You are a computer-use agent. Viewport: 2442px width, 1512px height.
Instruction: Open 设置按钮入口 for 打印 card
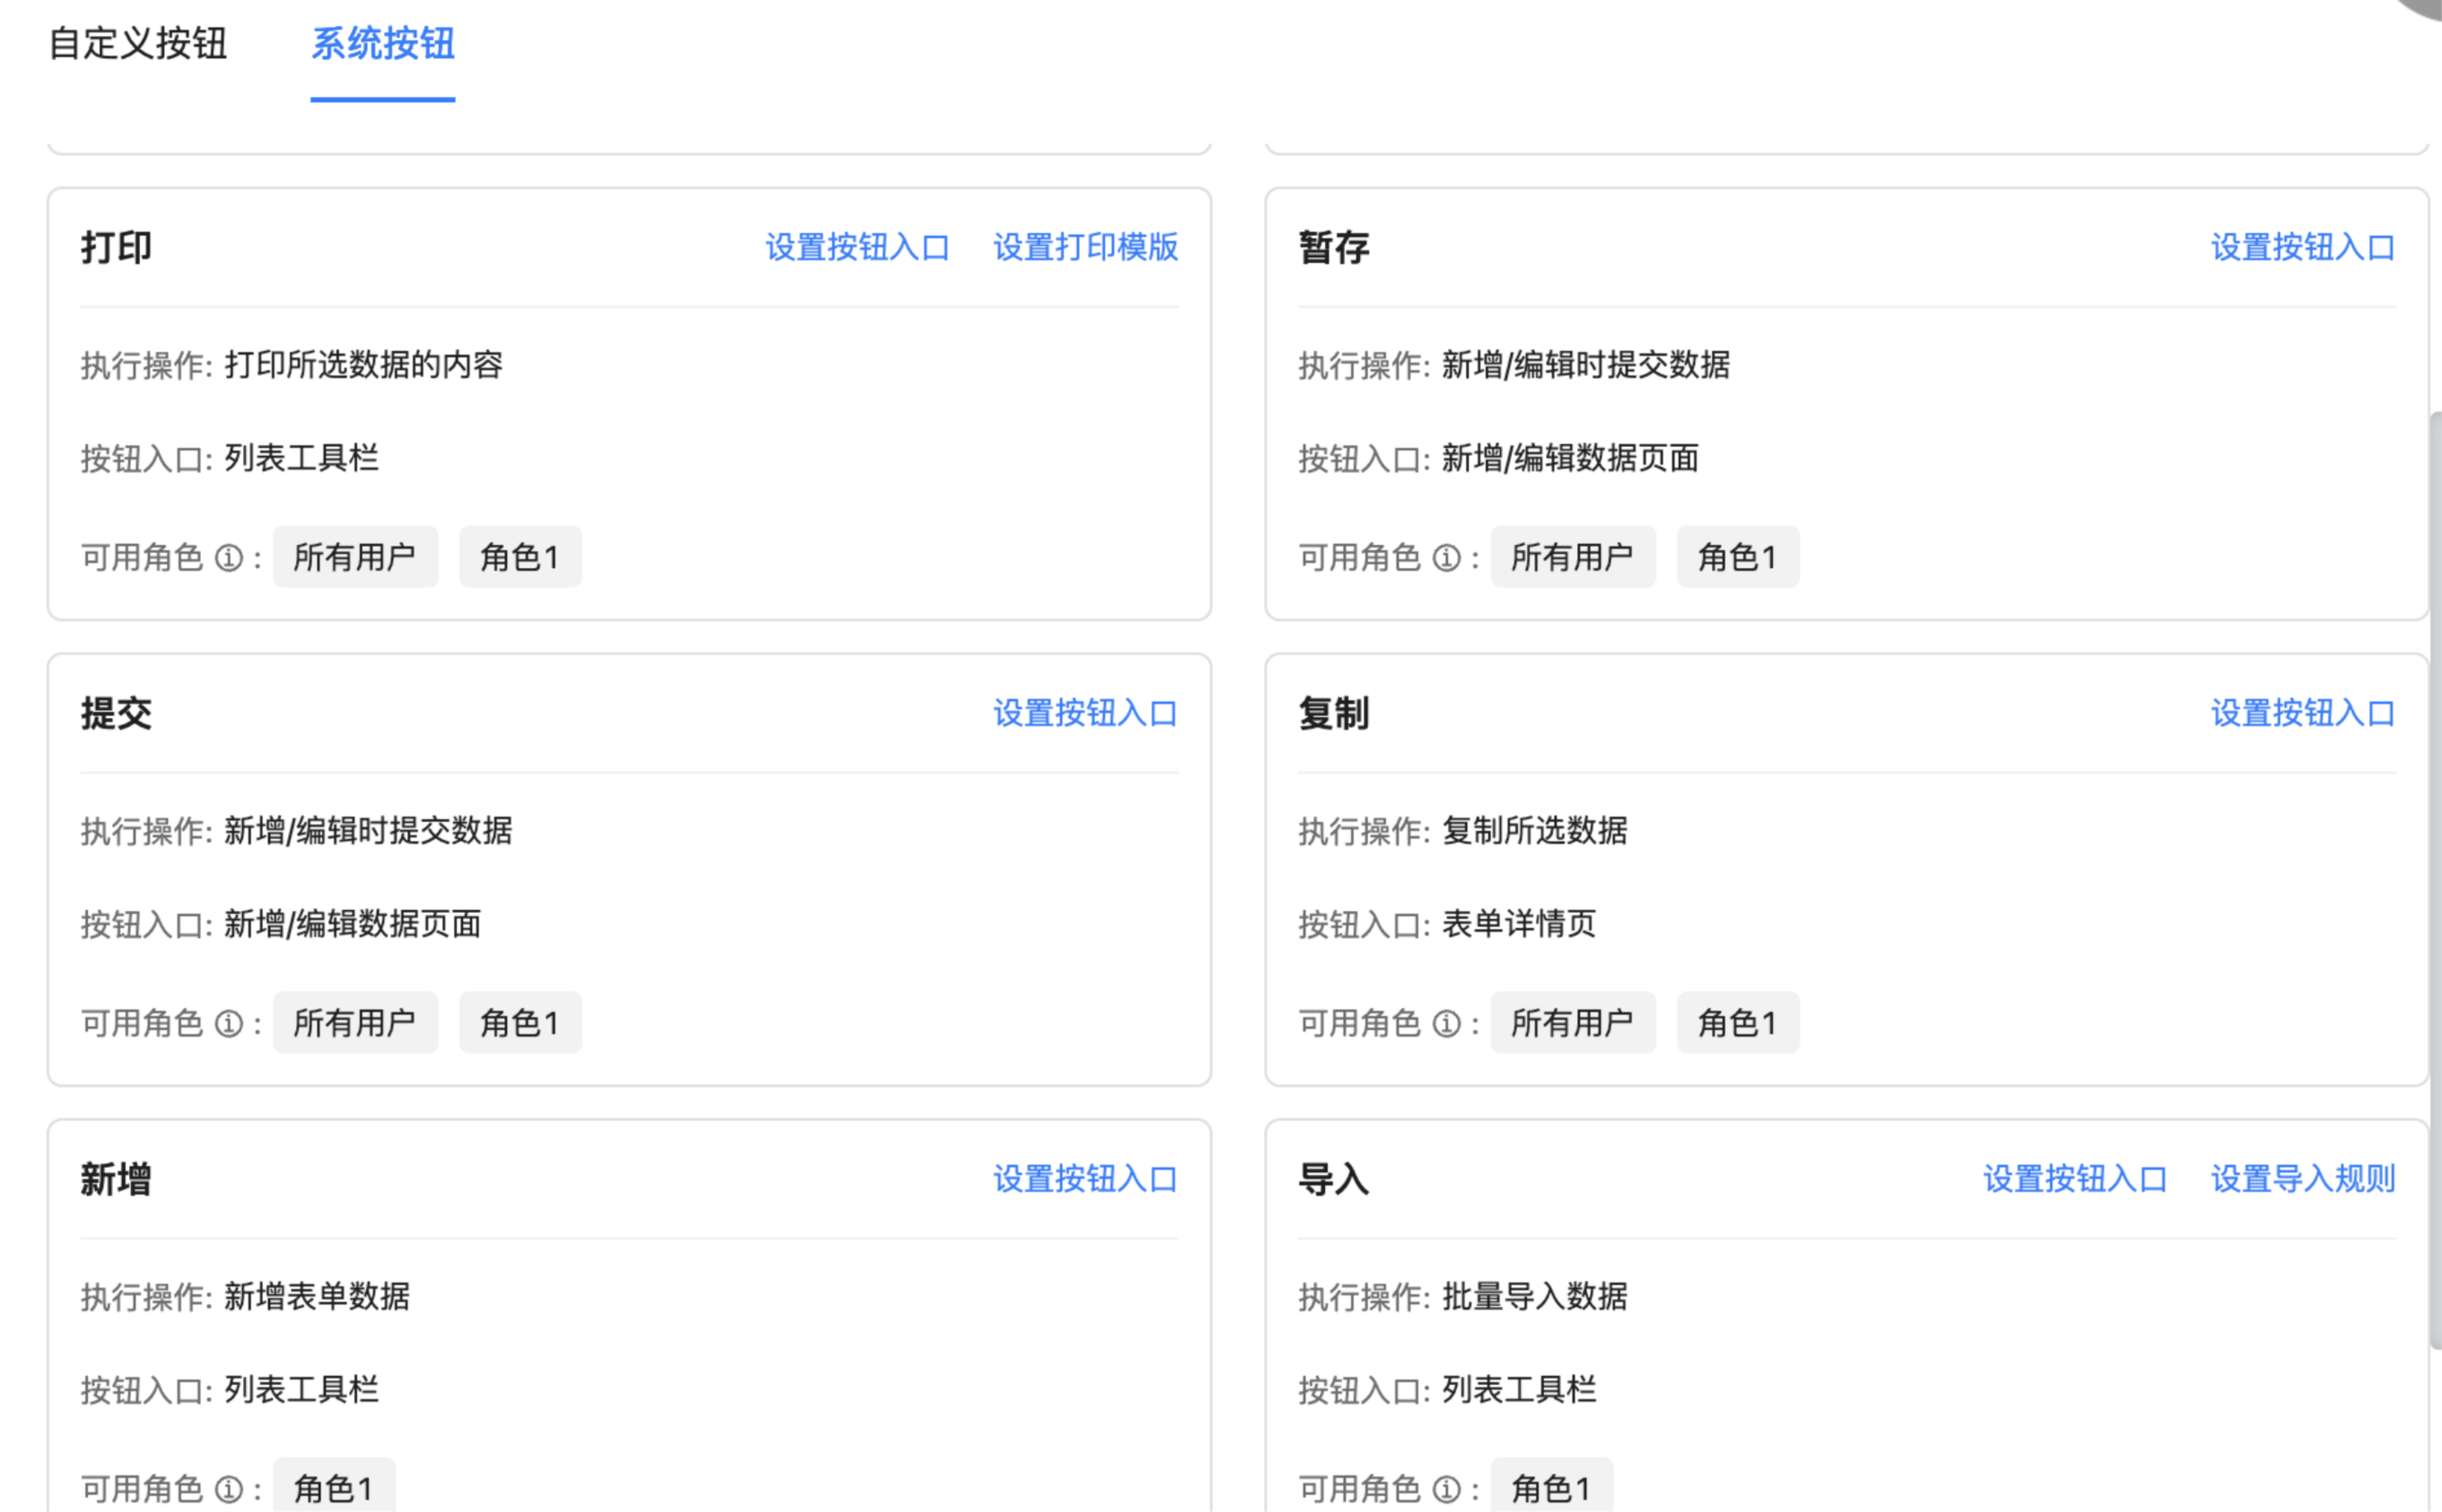[x=857, y=247]
